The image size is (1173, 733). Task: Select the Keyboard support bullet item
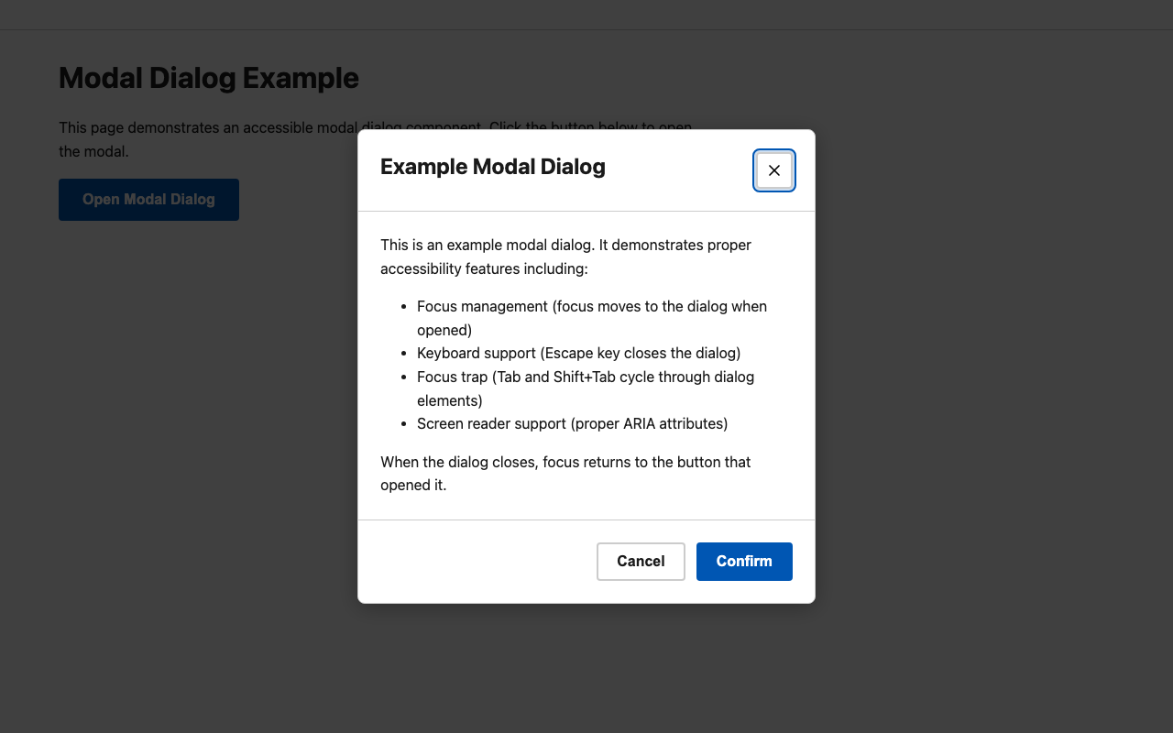[579, 353]
